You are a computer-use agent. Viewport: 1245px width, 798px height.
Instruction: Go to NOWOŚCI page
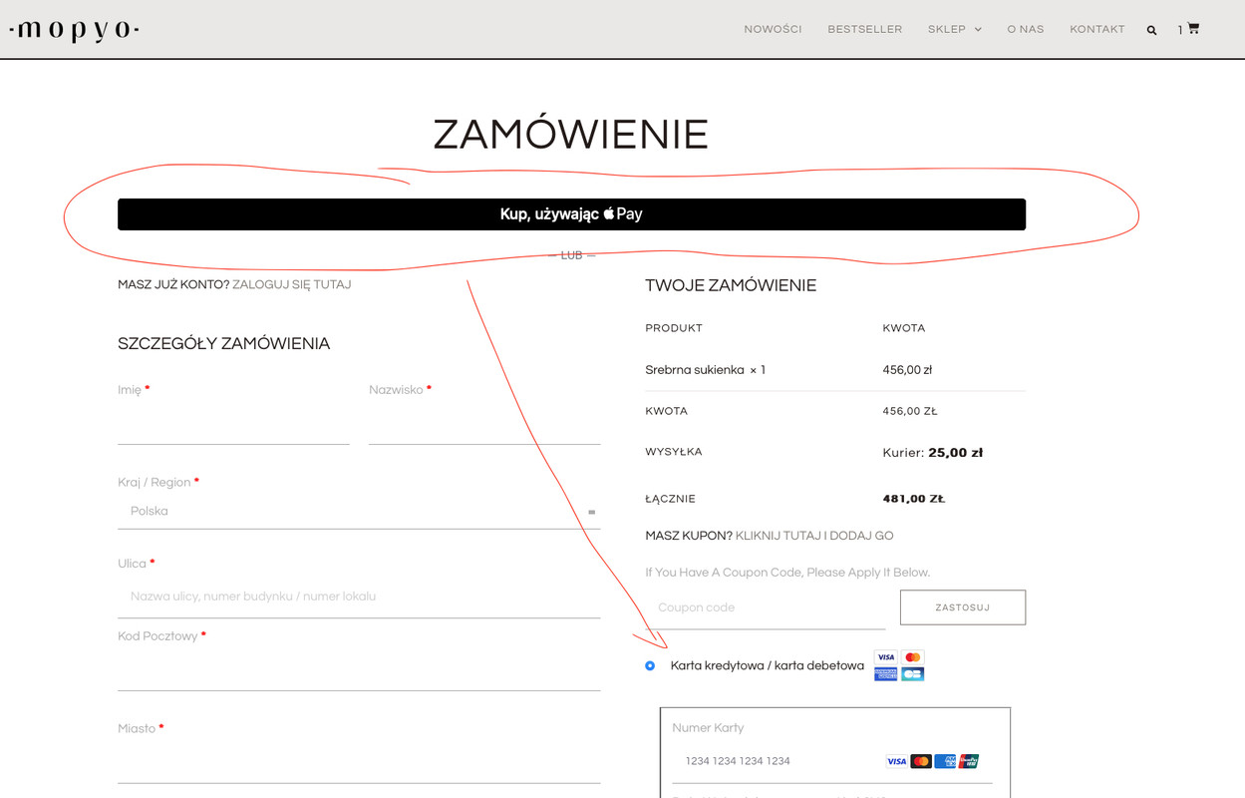pos(773,29)
